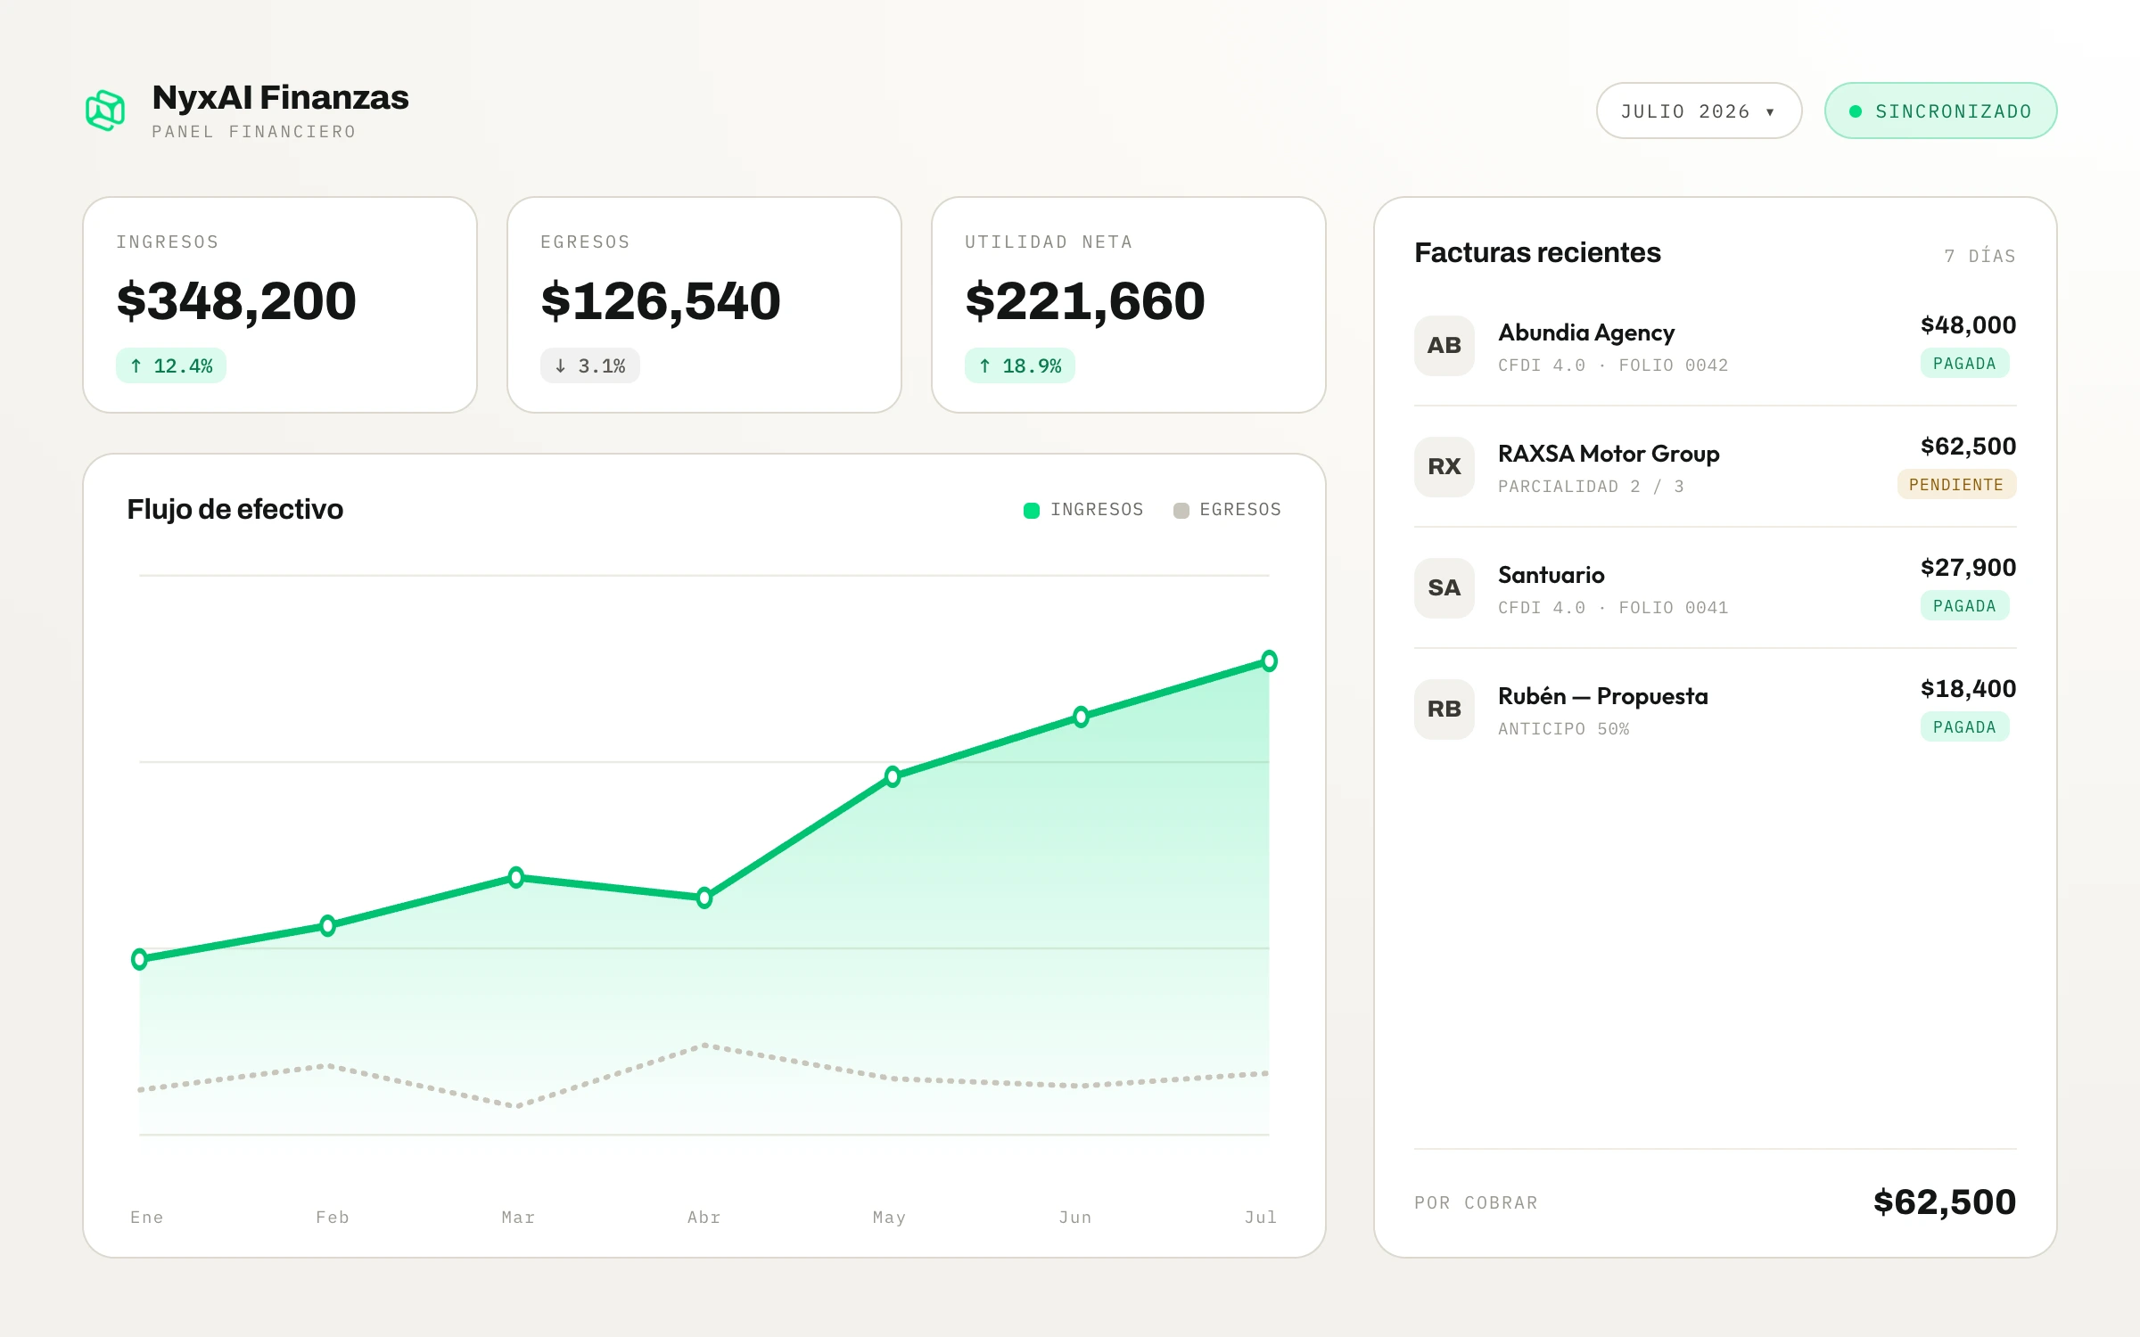Image resolution: width=2140 pixels, height=1337 pixels.
Task: Toggle the Ingresos series in chart legend
Action: (x=1083, y=510)
